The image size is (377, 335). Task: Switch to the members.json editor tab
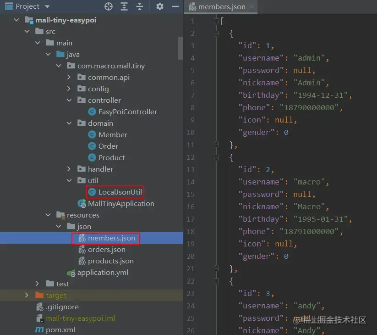click(217, 7)
